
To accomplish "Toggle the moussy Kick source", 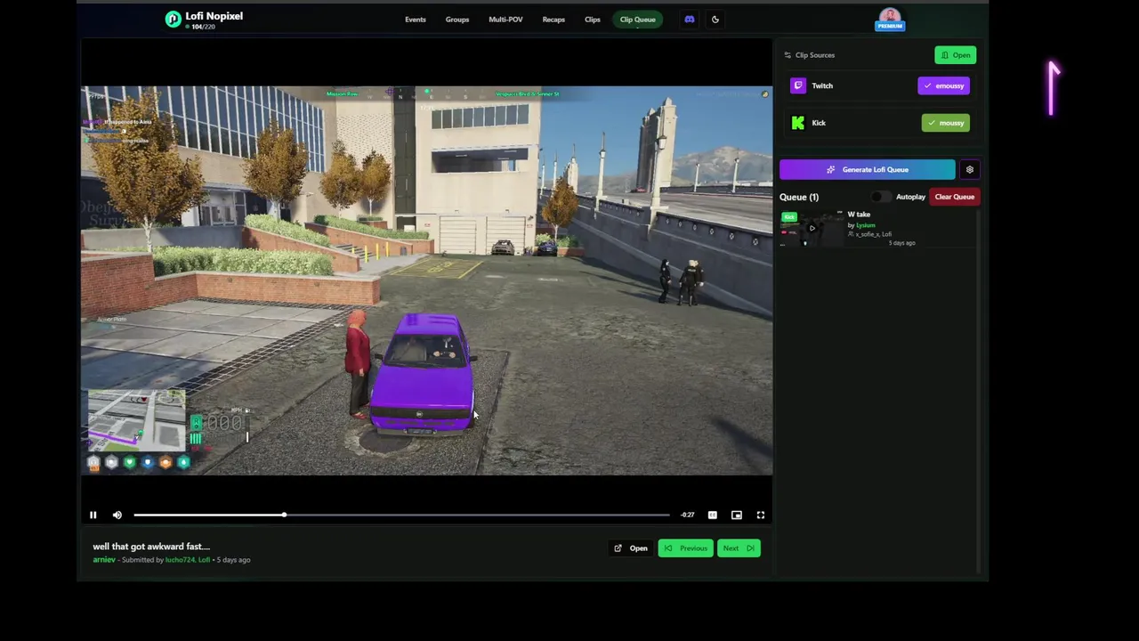I will click(x=946, y=123).
